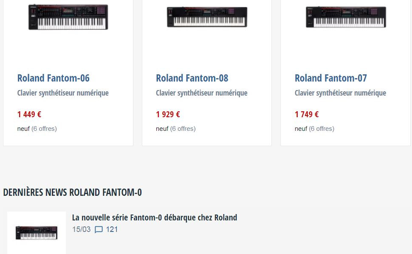Open the Roland Fantom-07 product title link

coord(330,78)
